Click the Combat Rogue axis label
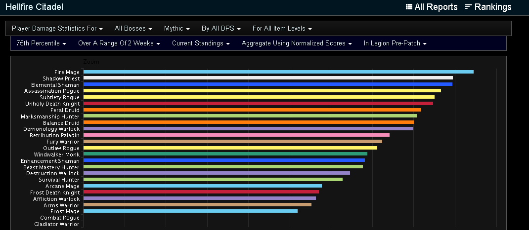Viewport: 529px width, 230px height. (60, 218)
